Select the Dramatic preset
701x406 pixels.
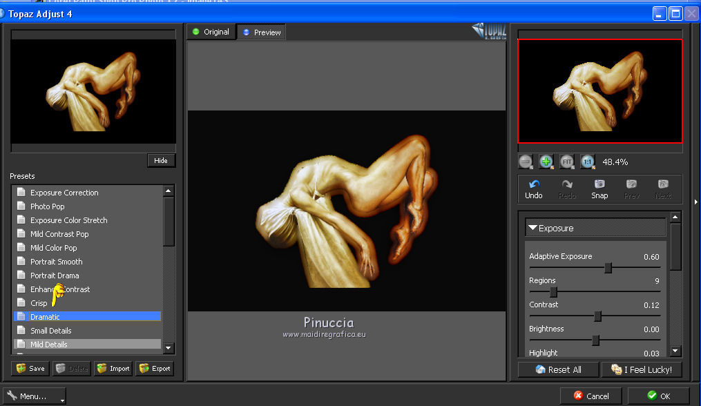tap(87, 316)
